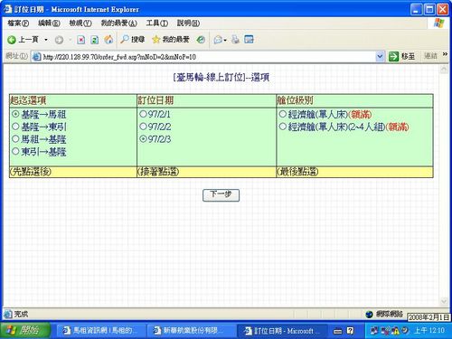Switch to 新華航業股份有限 taskbar window
452x339 pixels.
pos(192,331)
